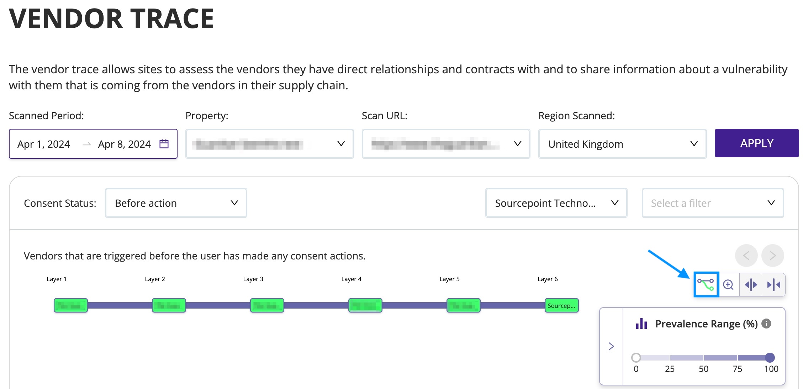Click the APPLY button
This screenshot has height=389, width=803.
pos(756,143)
